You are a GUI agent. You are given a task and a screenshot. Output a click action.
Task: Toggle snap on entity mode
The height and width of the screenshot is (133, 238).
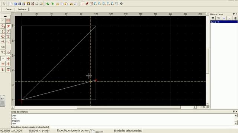[8, 26]
